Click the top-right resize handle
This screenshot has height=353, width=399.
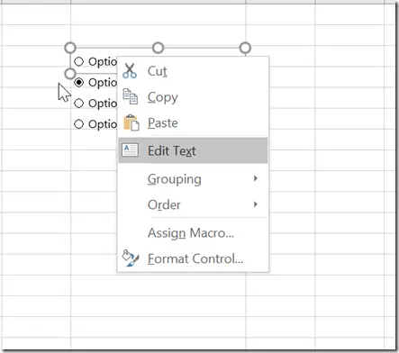click(245, 48)
